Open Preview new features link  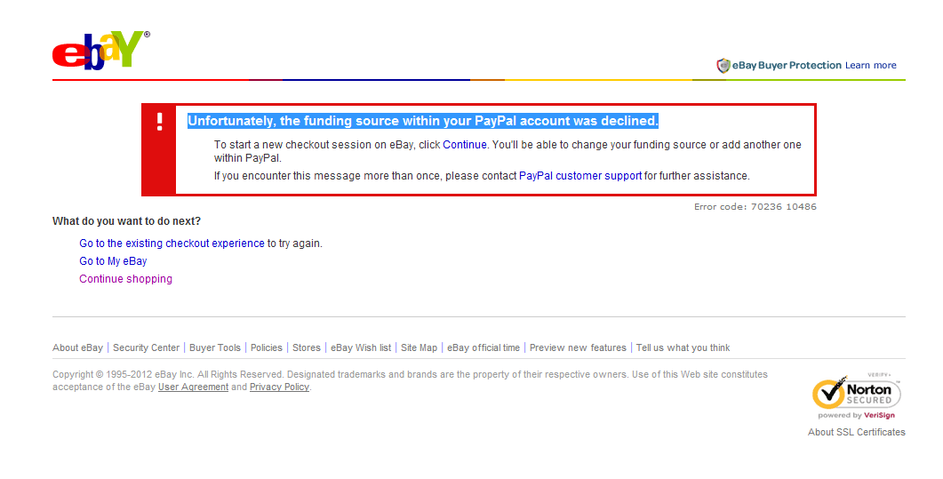(x=578, y=348)
